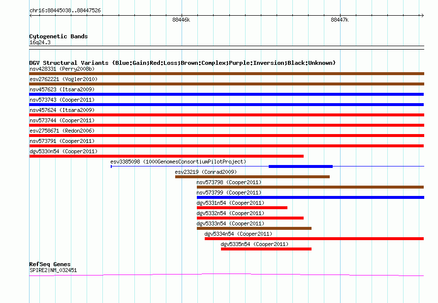Click the esv2758671 (Redon2006) red bar
Image resolution: width=438 pixels, height=303 pixels.
click(x=226, y=136)
